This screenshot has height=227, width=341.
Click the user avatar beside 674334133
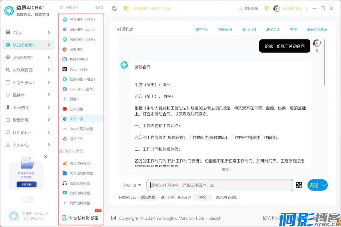click(277, 9)
